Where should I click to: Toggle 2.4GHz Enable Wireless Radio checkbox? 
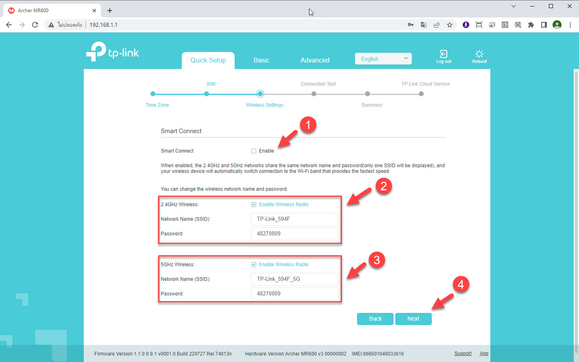click(x=254, y=205)
